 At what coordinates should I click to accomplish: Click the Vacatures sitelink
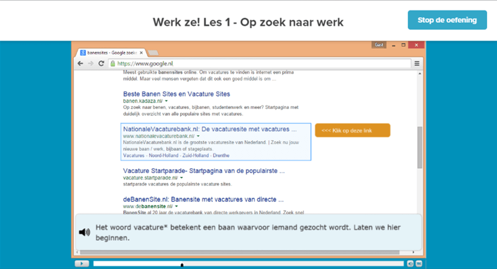click(134, 156)
